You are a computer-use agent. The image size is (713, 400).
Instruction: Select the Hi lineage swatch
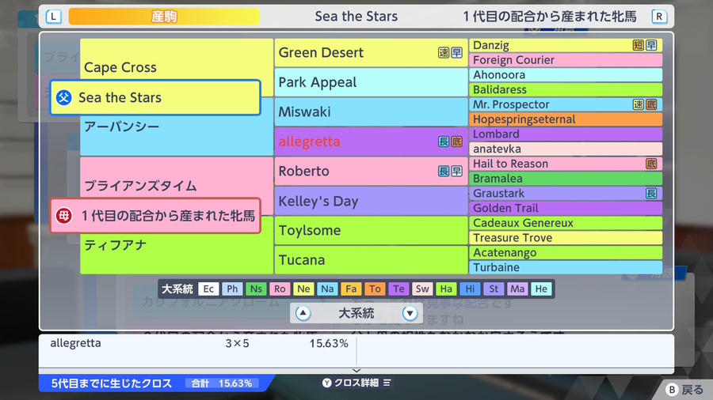470,289
